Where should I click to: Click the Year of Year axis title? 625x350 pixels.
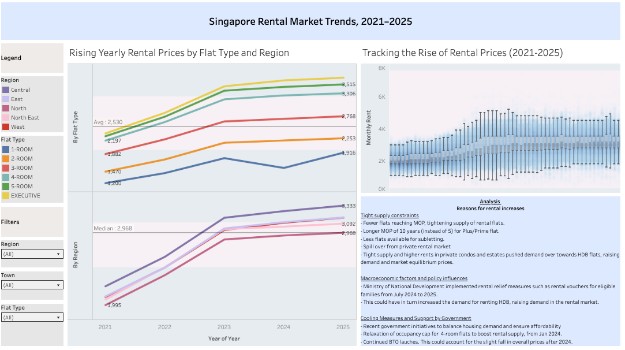(224, 338)
